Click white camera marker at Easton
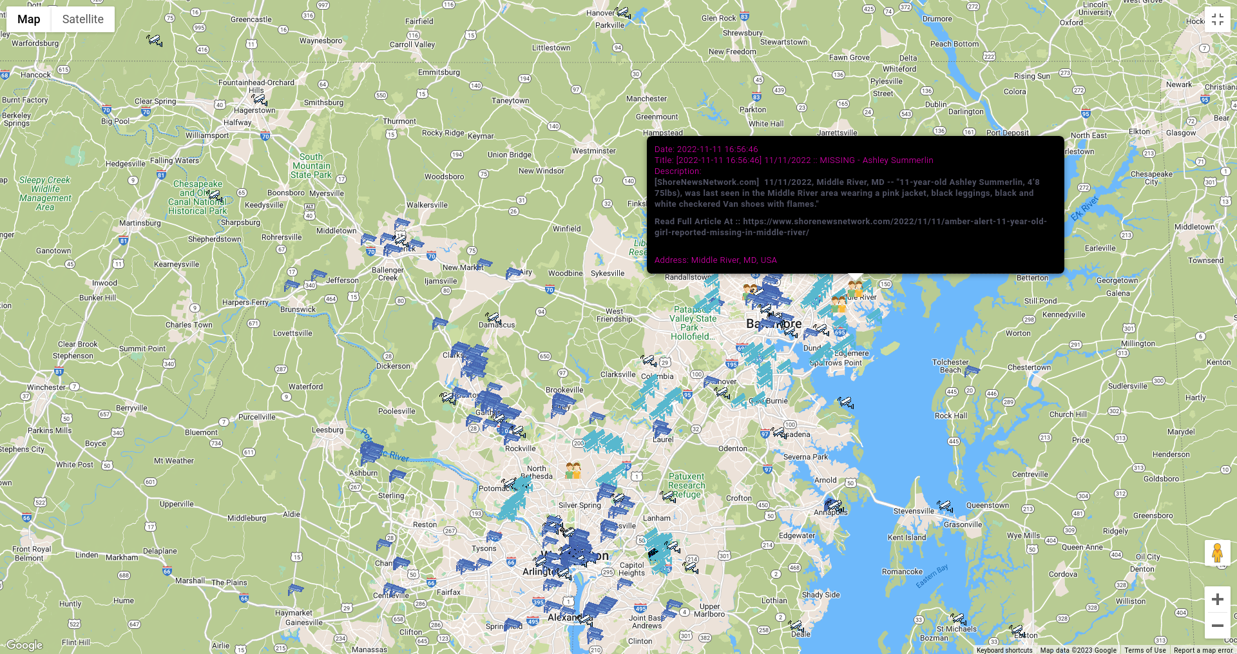 pyautogui.click(x=1017, y=630)
